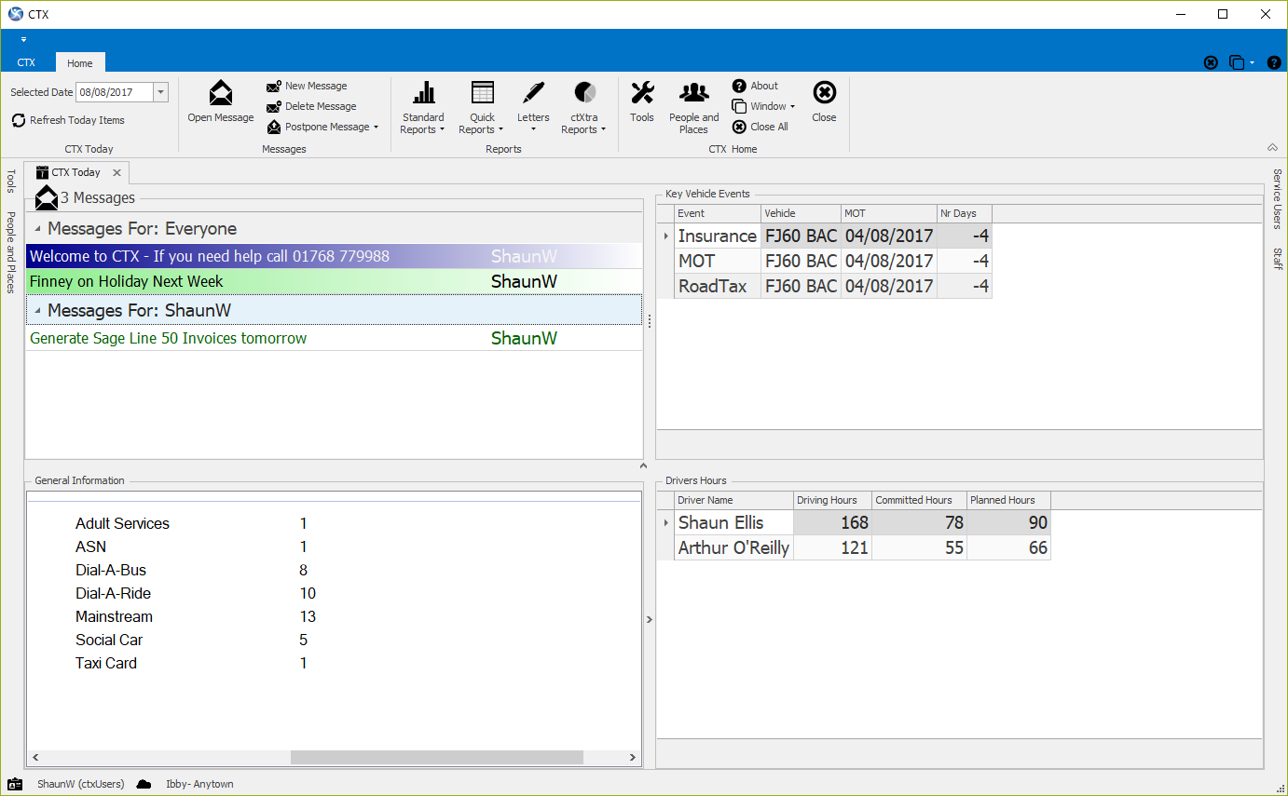1288x796 pixels.
Task: Open People and Places side panel tab
Action: tap(10, 252)
